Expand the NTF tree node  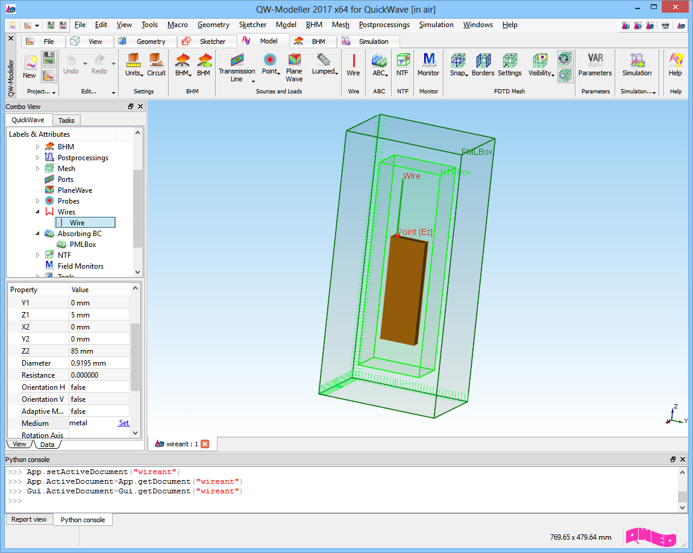[37, 255]
